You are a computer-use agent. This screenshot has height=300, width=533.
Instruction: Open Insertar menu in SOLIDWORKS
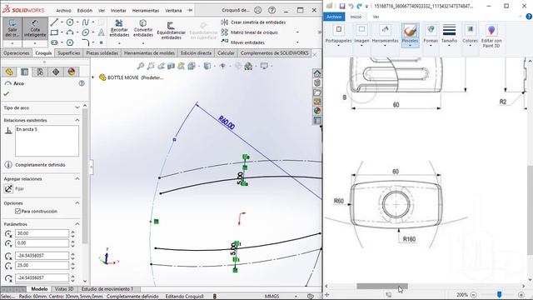click(x=118, y=11)
